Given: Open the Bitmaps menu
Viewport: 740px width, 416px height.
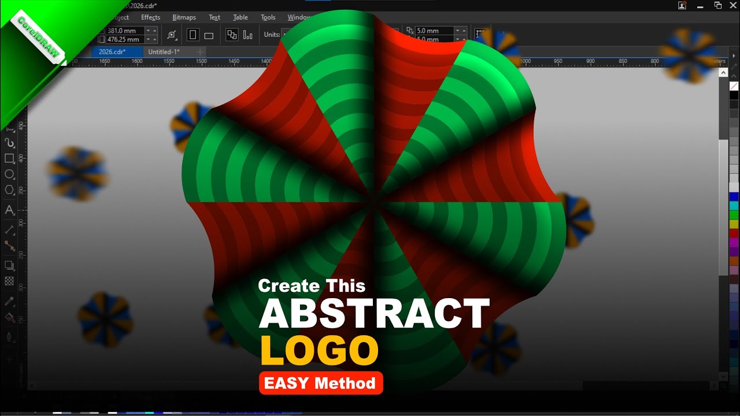Looking at the screenshot, I should pyautogui.click(x=184, y=17).
